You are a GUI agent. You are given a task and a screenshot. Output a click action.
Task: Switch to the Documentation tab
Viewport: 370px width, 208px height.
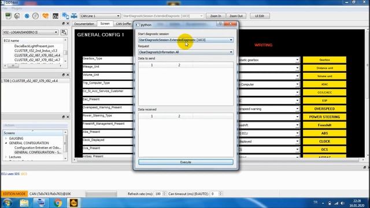tap(84, 24)
